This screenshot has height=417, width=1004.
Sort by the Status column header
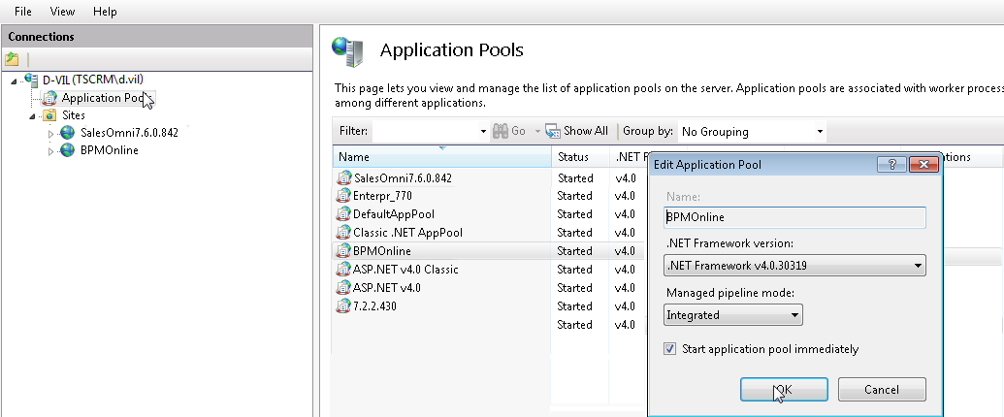(x=580, y=157)
